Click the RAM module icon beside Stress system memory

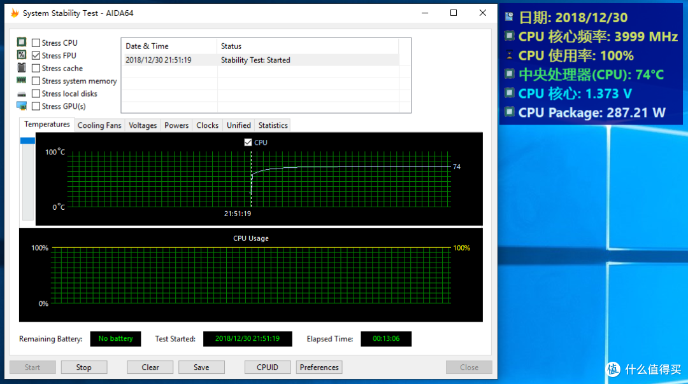(22, 80)
